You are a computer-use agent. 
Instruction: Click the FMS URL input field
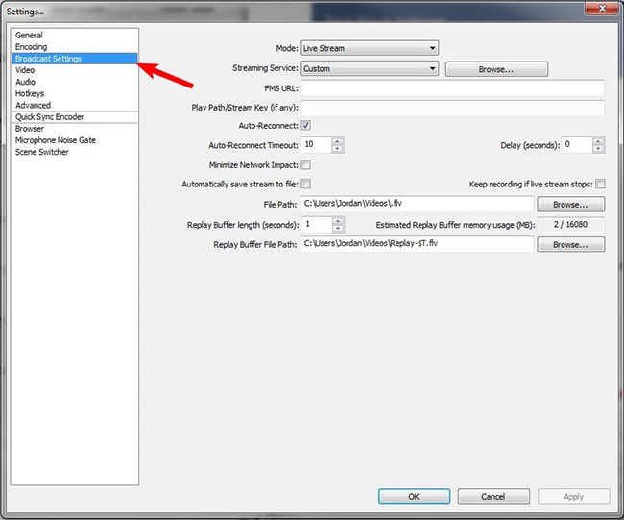453,88
